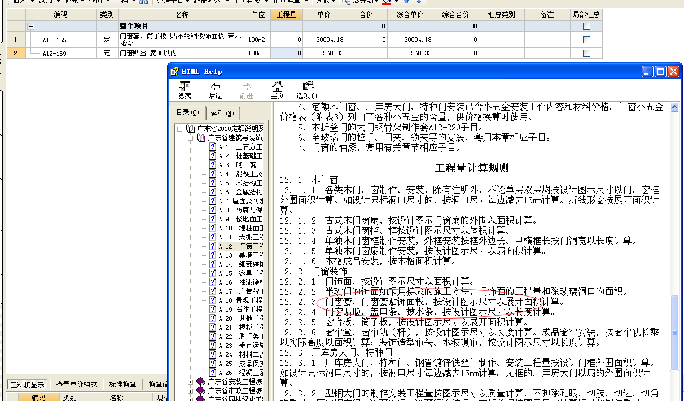Viewport: 684px width, 401px height.
Task: Select the A.15 家具工程 topic icon
Action: pyautogui.click(x=213, y=273)
